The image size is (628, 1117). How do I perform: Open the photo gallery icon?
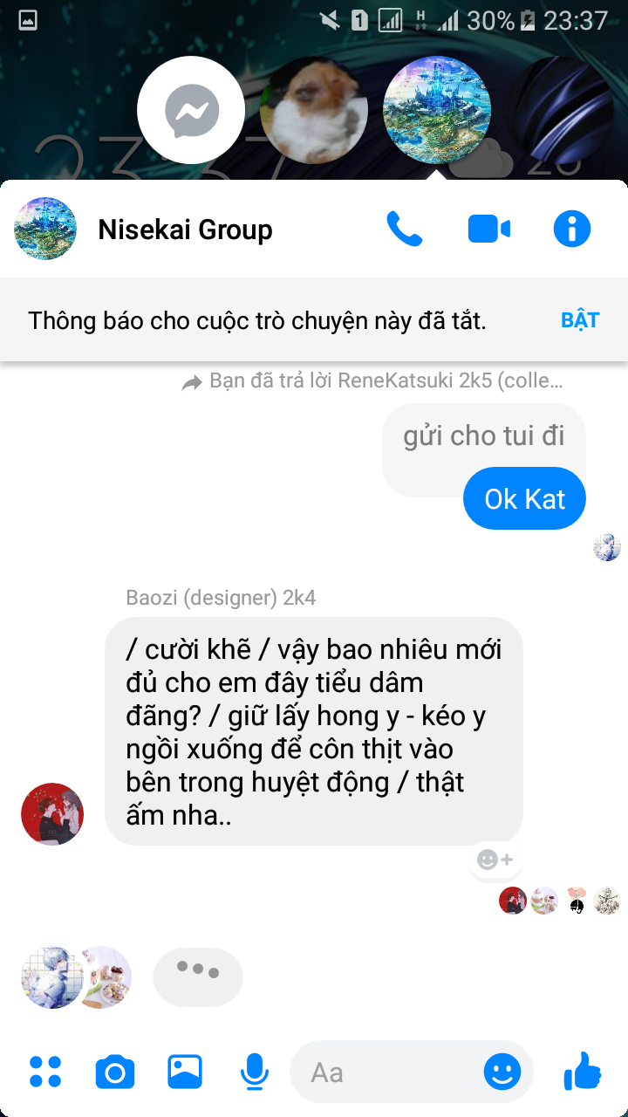185,1072
